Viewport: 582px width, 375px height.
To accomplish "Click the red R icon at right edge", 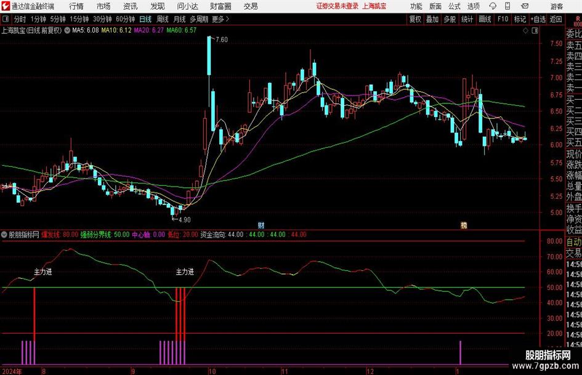I will tap(578, 19).
